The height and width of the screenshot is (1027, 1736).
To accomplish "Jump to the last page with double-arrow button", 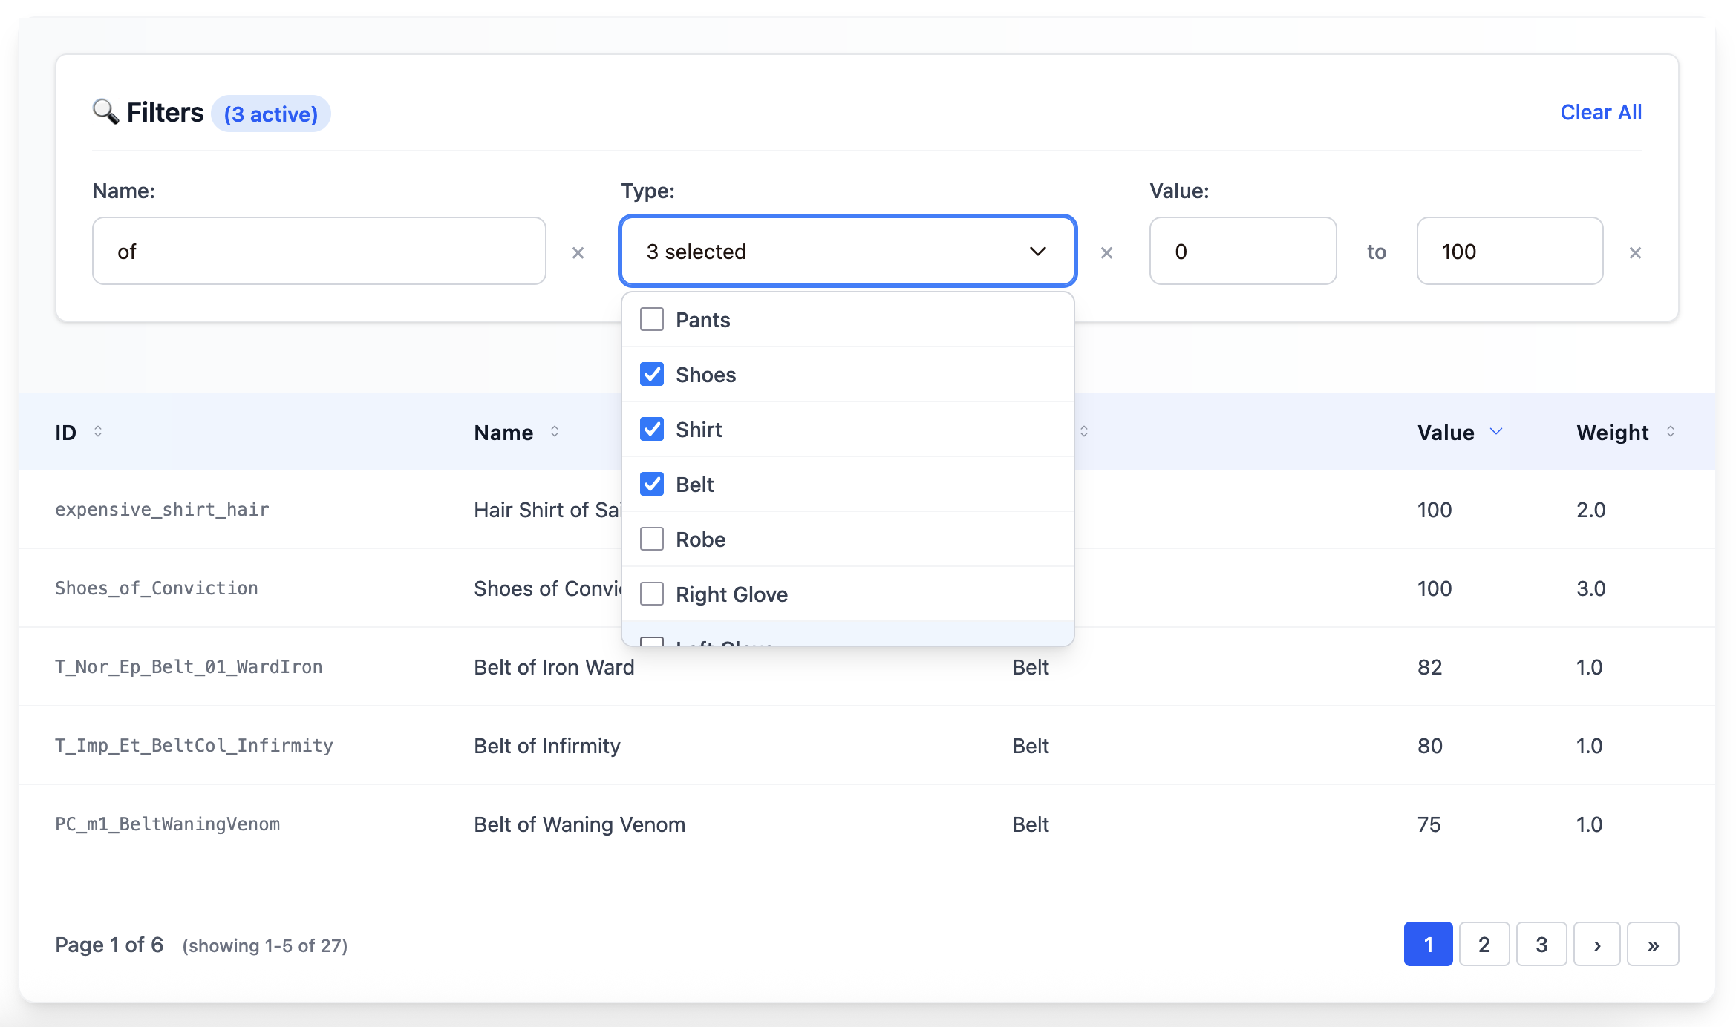I will point(1653,944).
